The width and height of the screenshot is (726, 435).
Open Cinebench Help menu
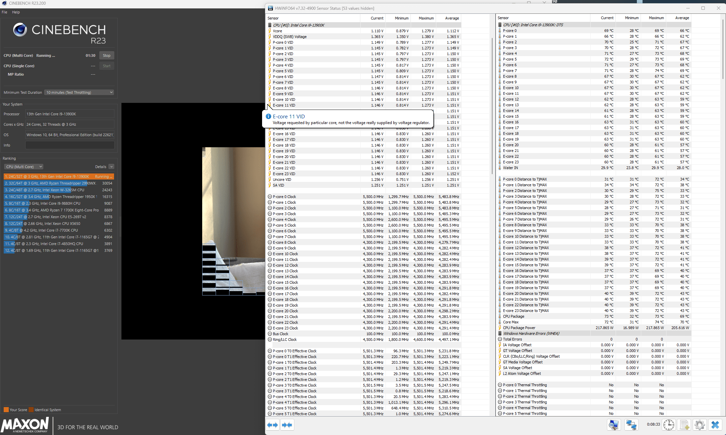[16, 12]
